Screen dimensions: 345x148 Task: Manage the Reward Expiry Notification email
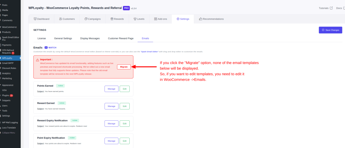pos(111,123)
